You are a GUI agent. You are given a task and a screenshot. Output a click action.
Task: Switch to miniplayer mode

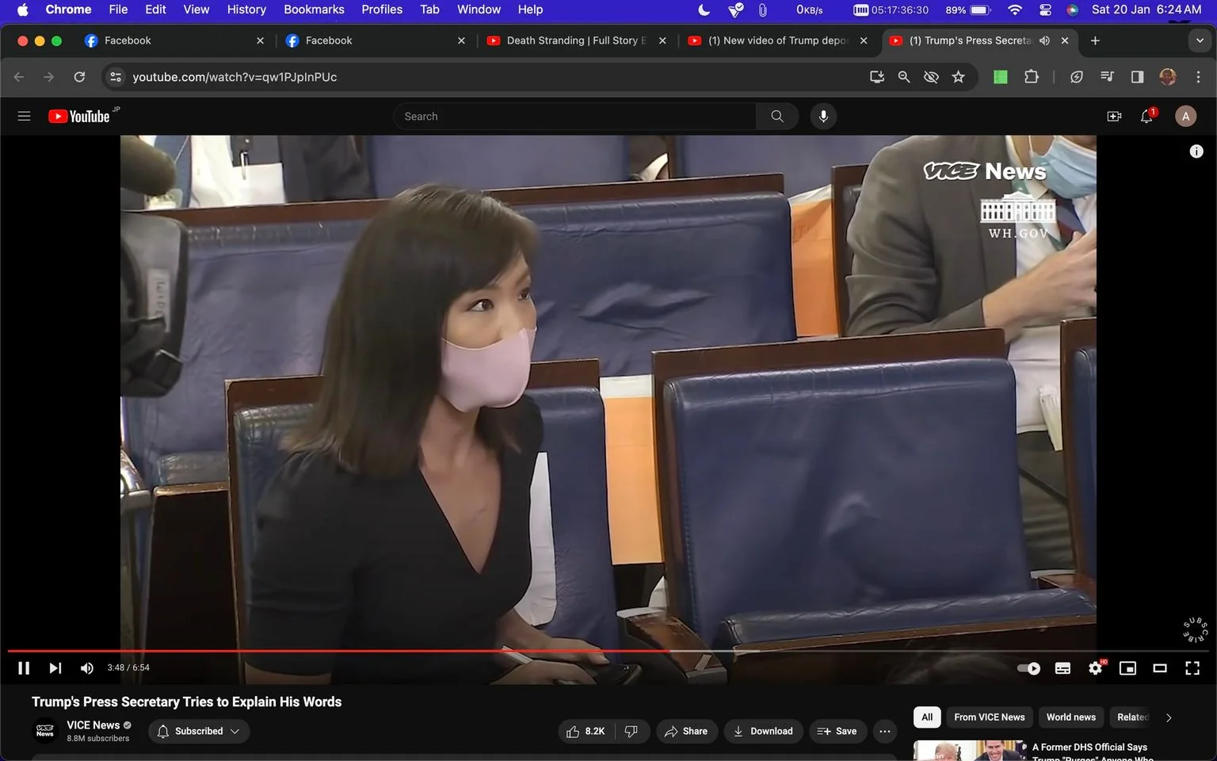pyautogui.click(x=1127, y=668)
